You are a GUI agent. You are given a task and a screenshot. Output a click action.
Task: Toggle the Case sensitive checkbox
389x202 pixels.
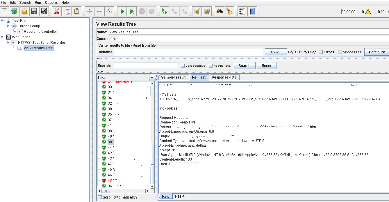click(183, 66)
